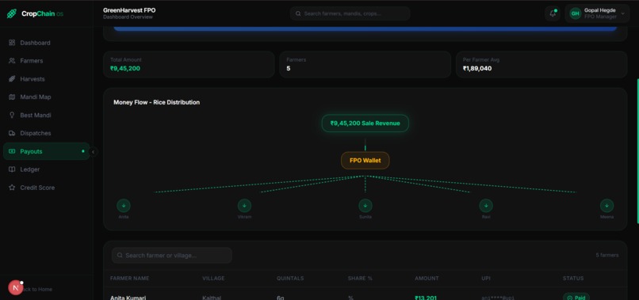
Task: Click the GH avatar circle
Action: (575, 13)
